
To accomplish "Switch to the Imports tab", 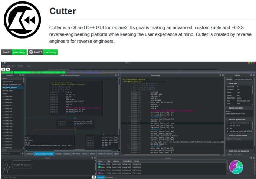I will tap(93, 154).
